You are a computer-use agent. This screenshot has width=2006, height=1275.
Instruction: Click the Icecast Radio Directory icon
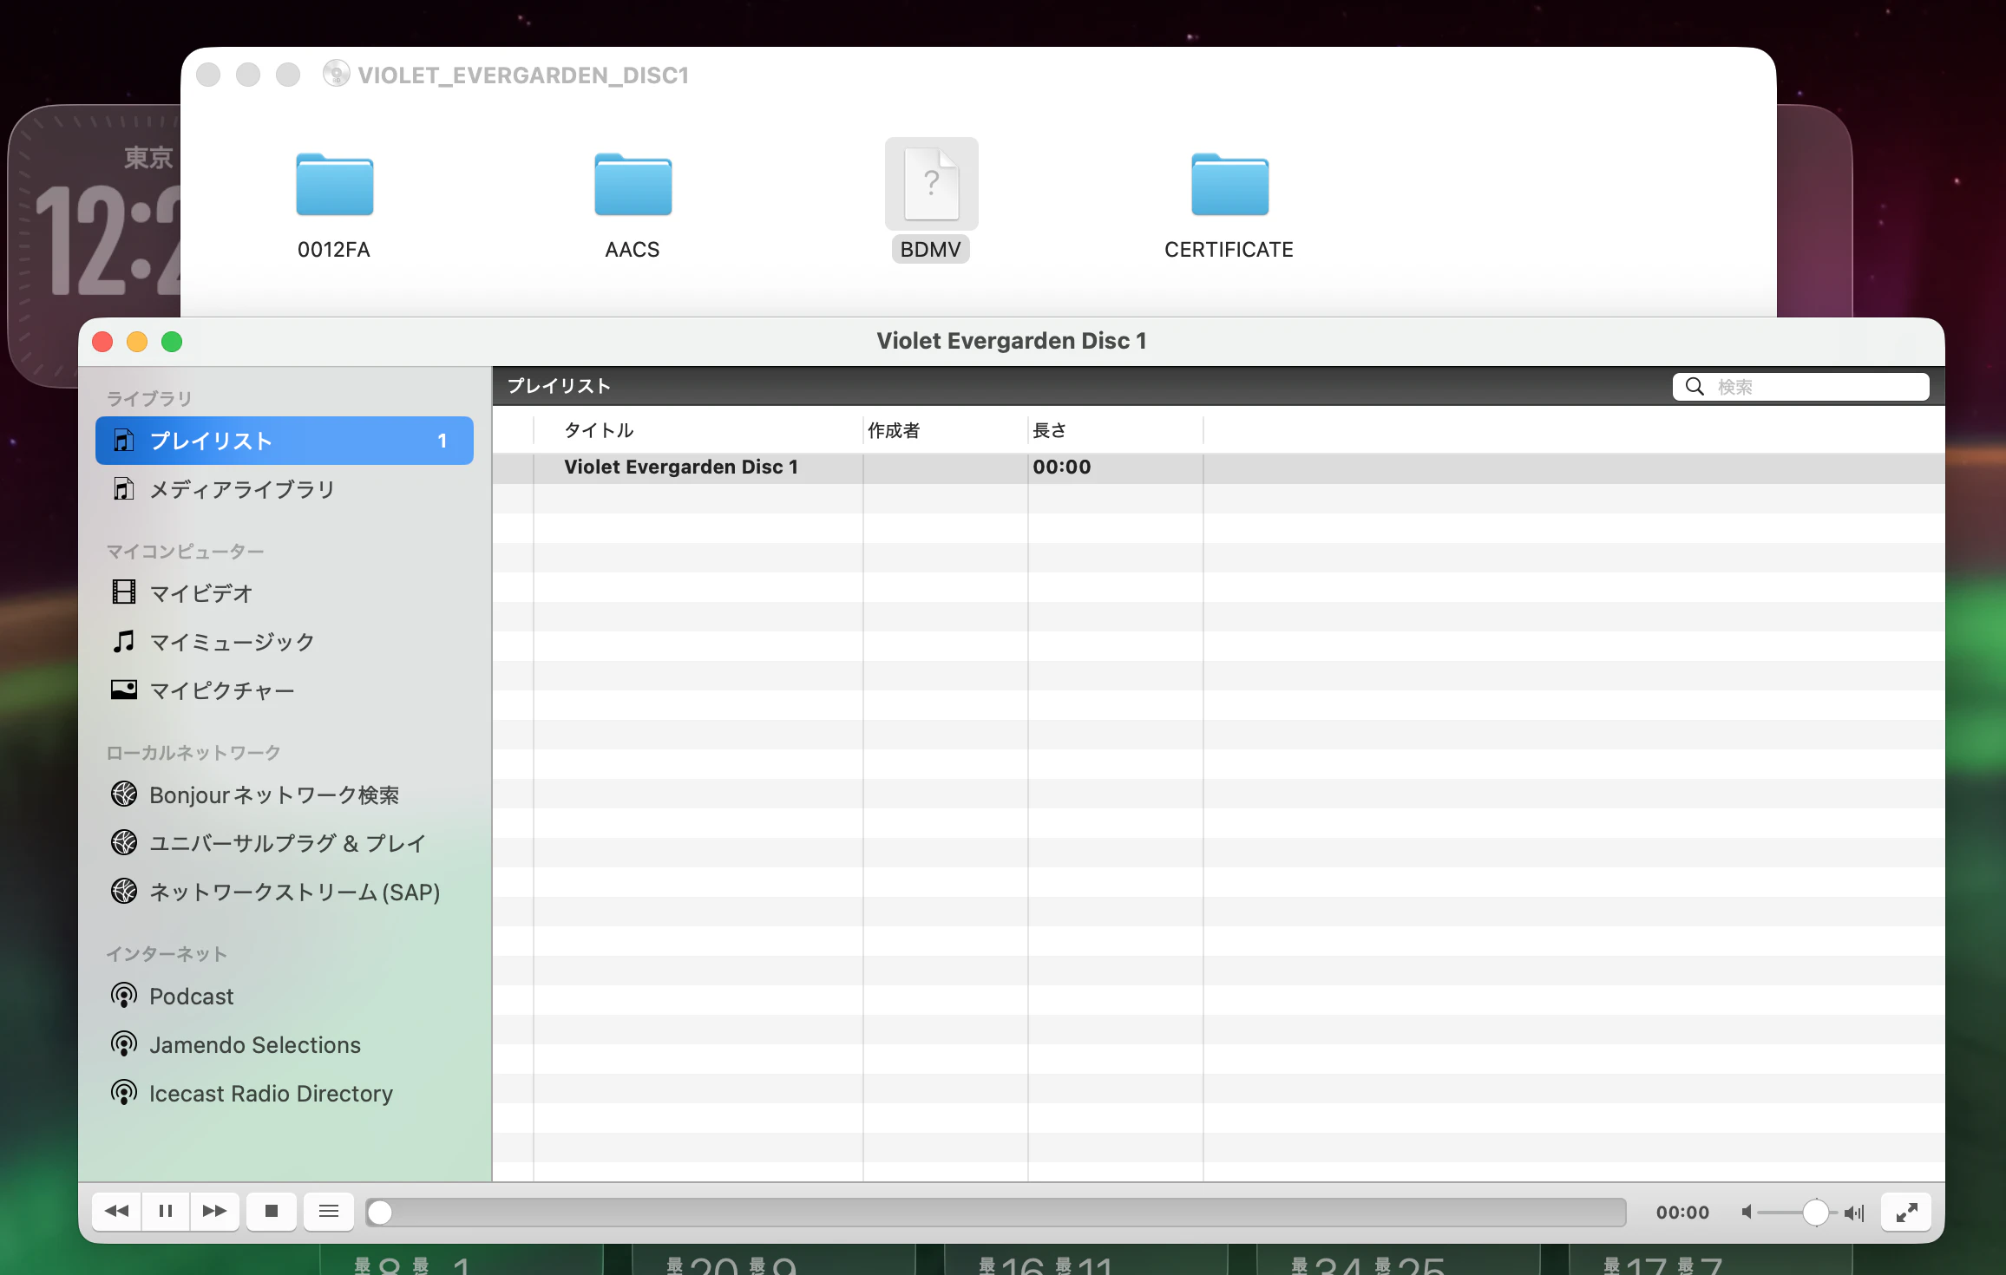pos(124,1092)
